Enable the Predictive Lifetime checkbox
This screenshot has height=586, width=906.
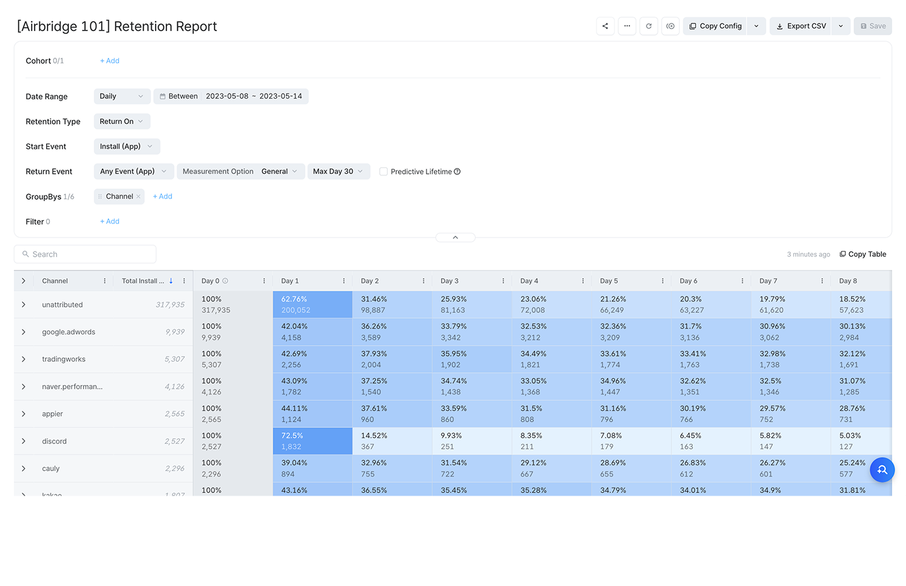click(383, 171)
